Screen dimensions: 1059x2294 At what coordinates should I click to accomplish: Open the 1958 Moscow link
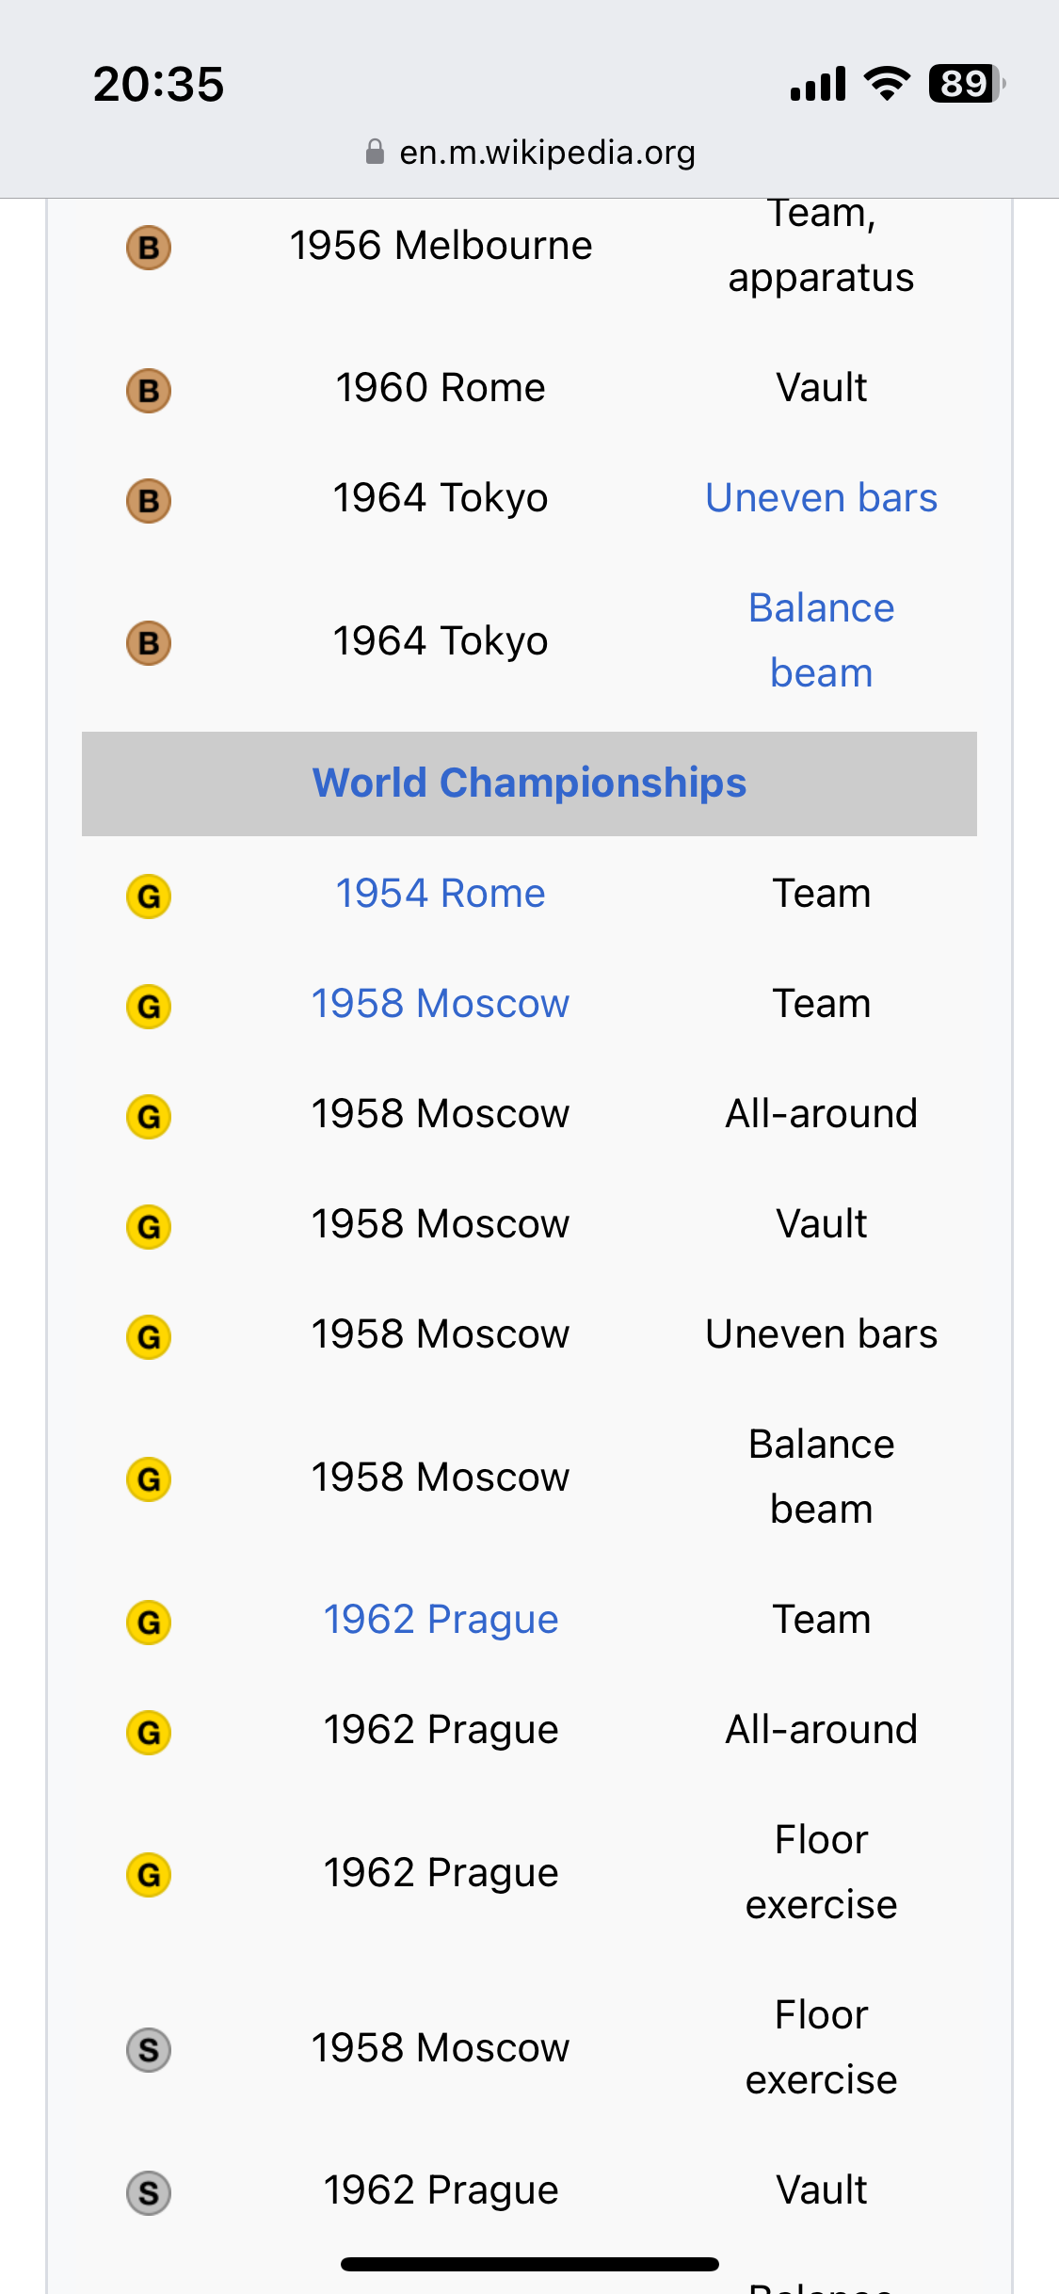pyautogui.click(x=441, y=1003)
